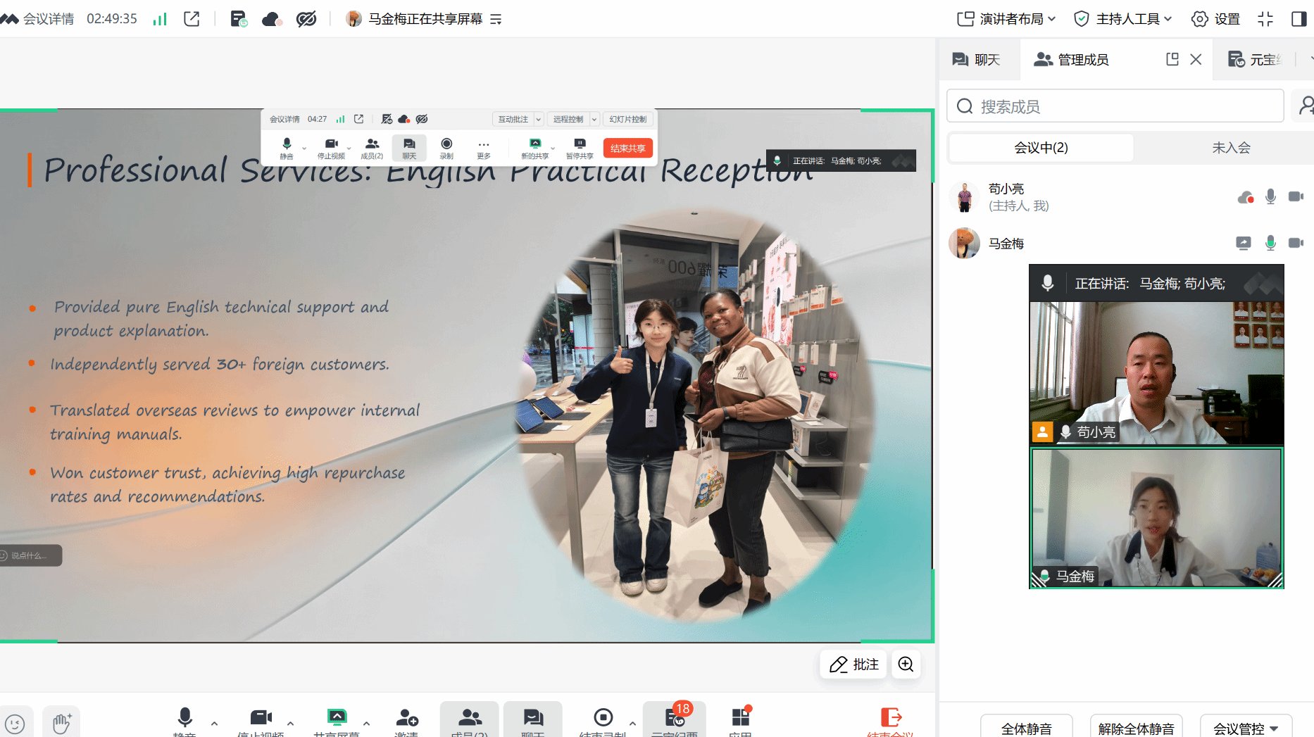Click 暂停共享 in the shared screen toolbar
Screen dimensions: 1314x737
tap(580, 148)
